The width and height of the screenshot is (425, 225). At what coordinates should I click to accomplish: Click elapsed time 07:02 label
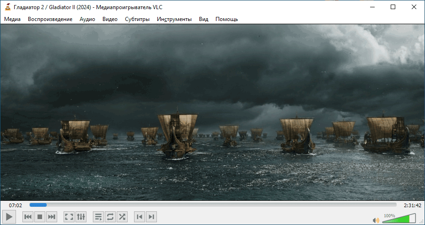click(x=16, y=205)
